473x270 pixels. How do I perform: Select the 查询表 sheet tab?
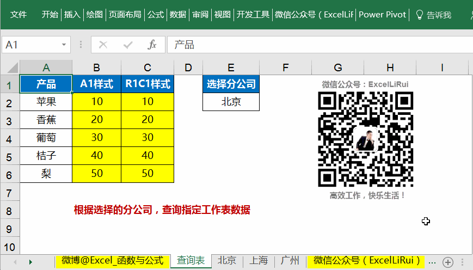pyautogui.click(x=191, y=261)
